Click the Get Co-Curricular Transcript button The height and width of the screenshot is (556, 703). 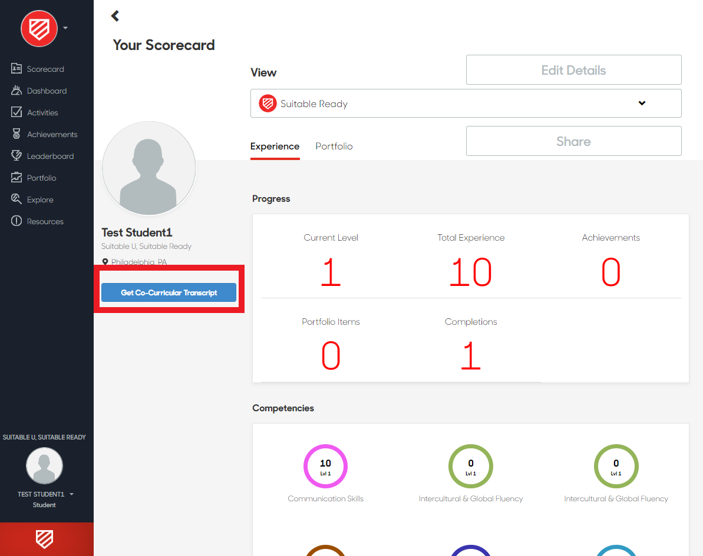[x=169, y=292]
